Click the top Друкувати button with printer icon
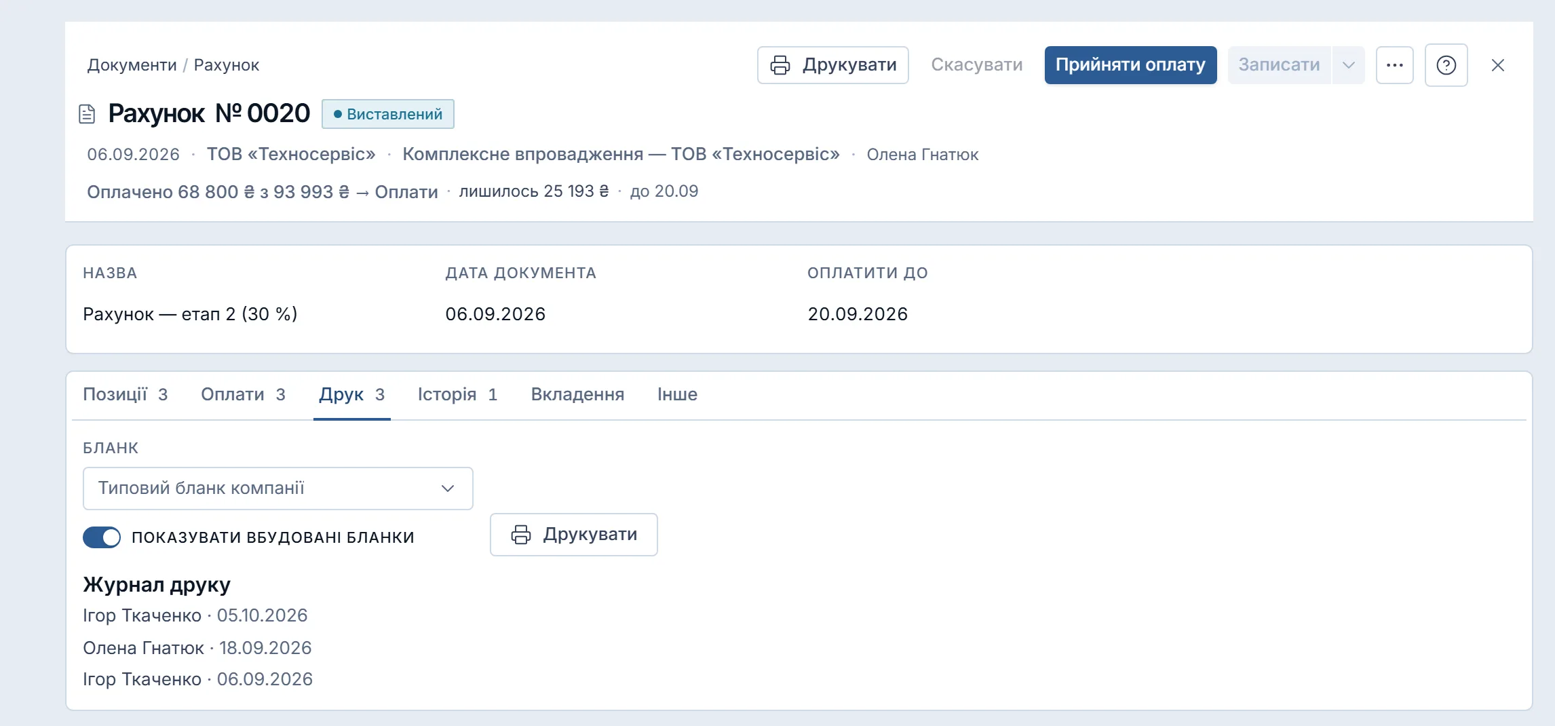The height and width of the screenshot is (726, 1555). click(832, 65)
